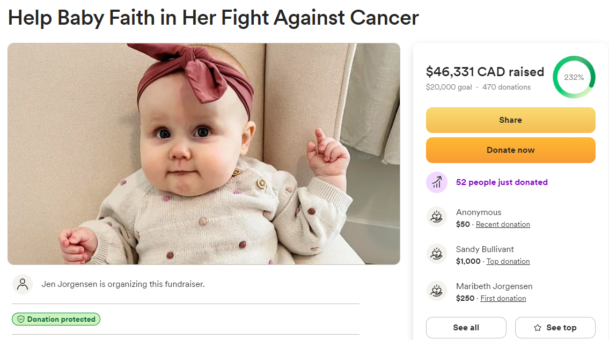
Task: Click the donation icon beside Maribeth Jorgensen
Action: pos(437,291)
